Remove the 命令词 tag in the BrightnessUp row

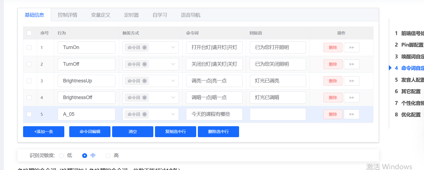145,81
